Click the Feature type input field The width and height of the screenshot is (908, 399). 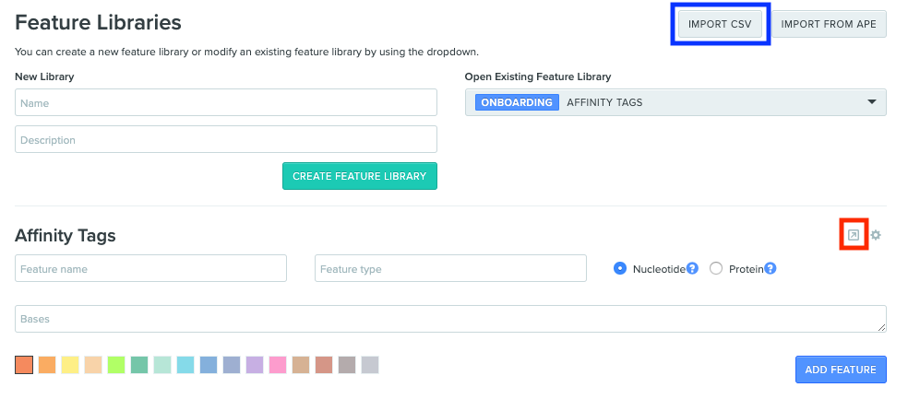point(450,268)
